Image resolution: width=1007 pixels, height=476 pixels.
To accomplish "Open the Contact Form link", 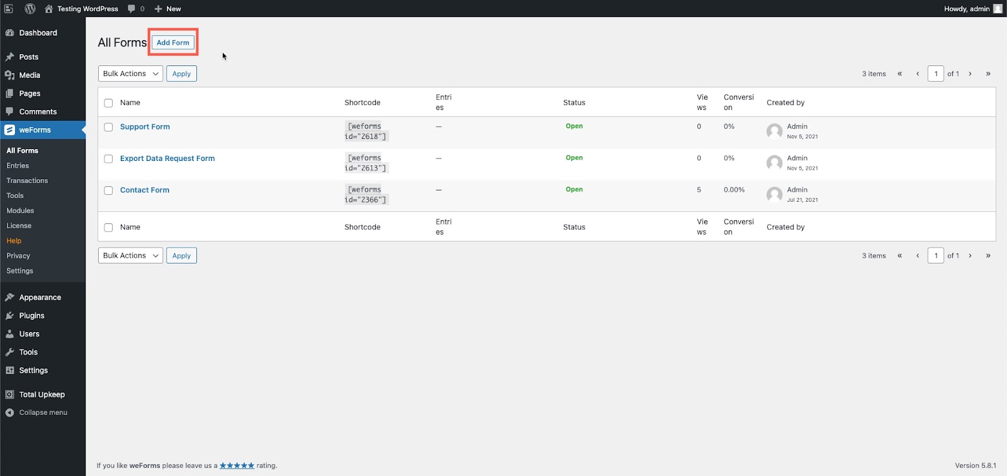I will [x=145, y=190].
